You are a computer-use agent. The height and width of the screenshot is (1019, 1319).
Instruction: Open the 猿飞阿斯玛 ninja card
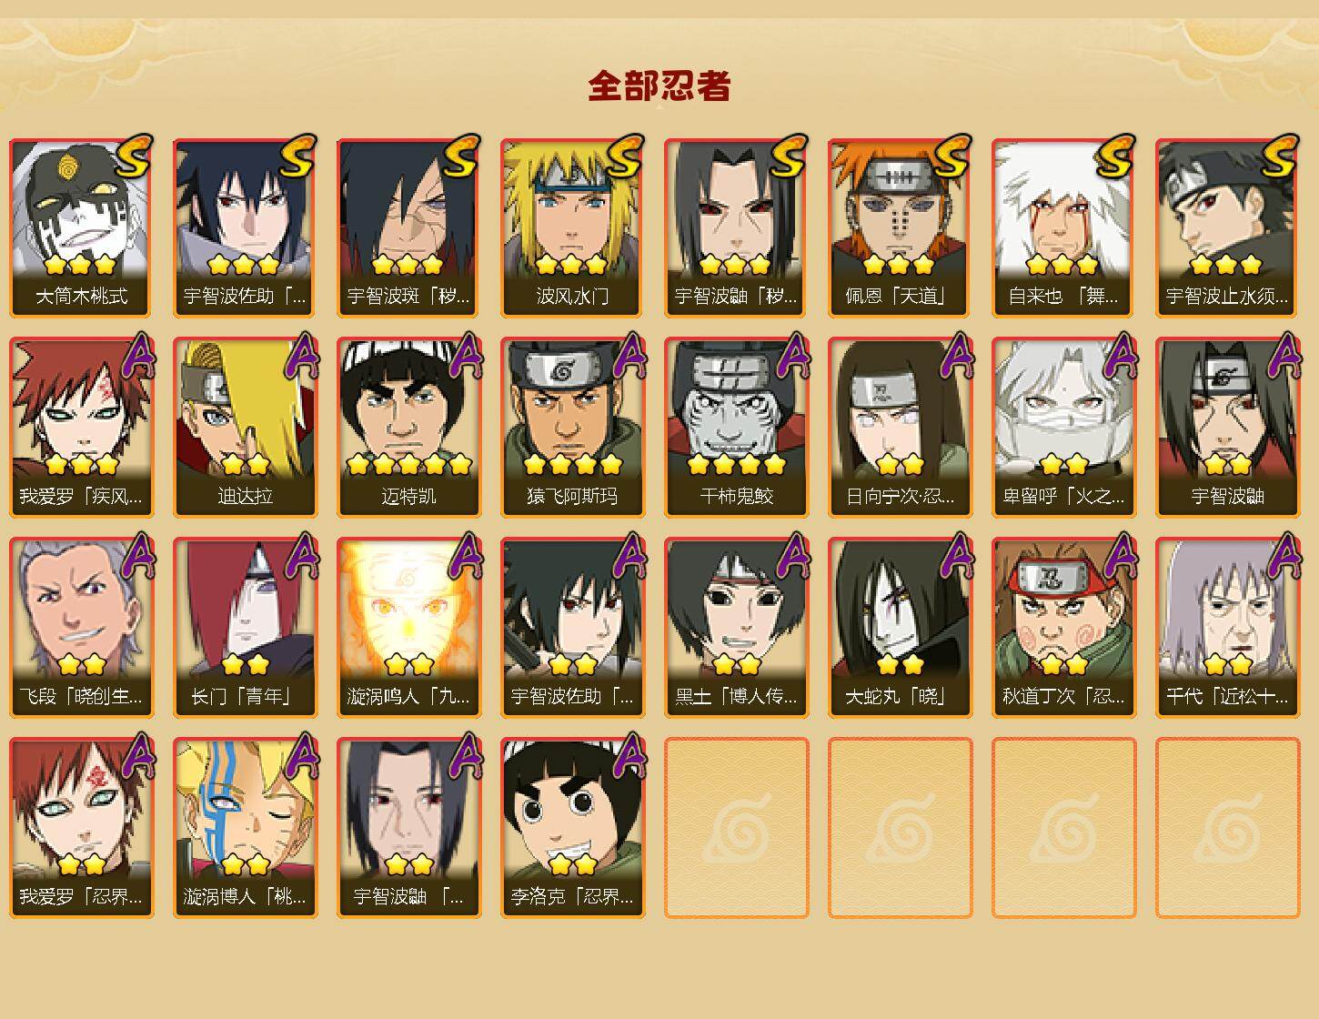[x=573, y=428]
